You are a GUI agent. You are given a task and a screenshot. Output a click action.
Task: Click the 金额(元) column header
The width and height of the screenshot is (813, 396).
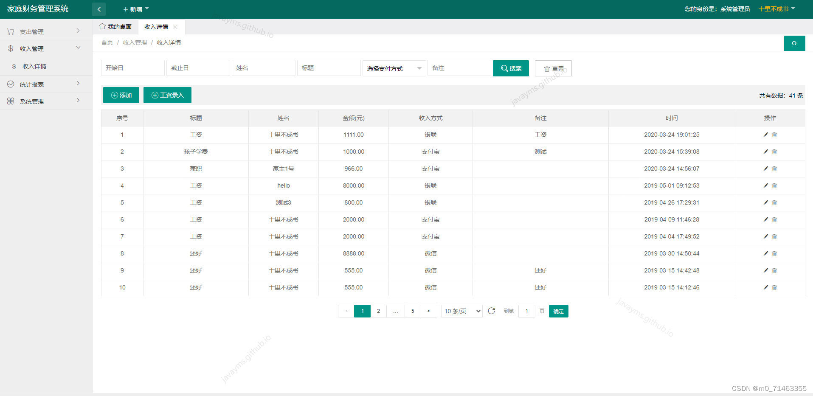354,118
